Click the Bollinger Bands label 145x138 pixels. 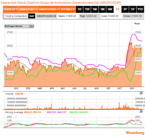coord(13,26)
